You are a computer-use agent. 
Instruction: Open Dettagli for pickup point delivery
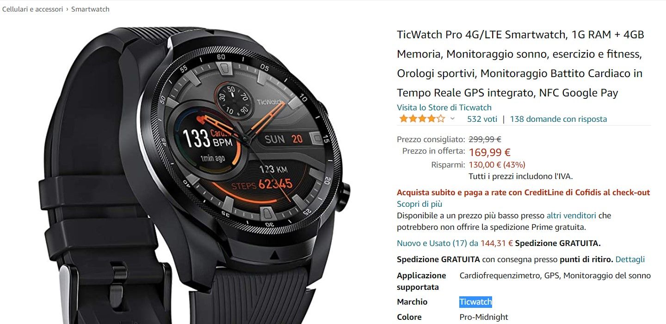630,260
